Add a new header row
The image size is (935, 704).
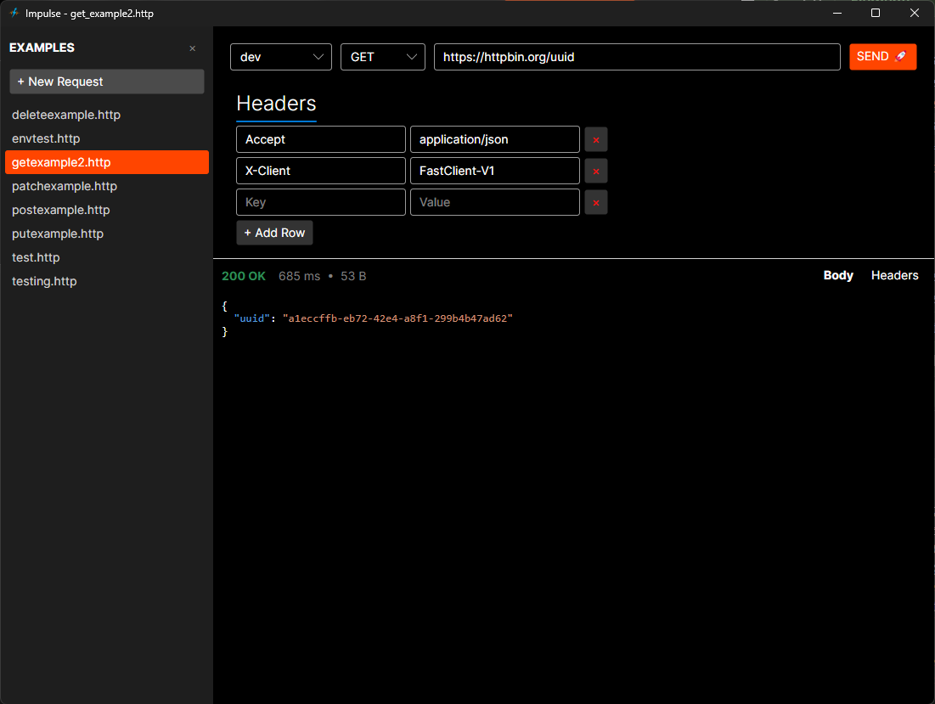pyautogui.click(x=274, y=233)
